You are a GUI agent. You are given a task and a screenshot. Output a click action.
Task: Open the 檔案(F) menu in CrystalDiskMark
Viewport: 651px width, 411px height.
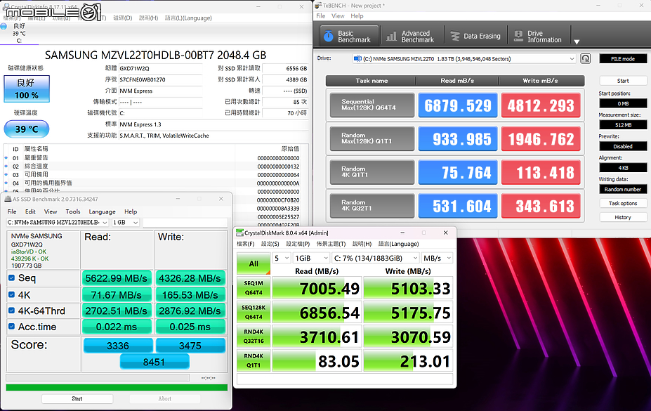click(x=245, y=244)
